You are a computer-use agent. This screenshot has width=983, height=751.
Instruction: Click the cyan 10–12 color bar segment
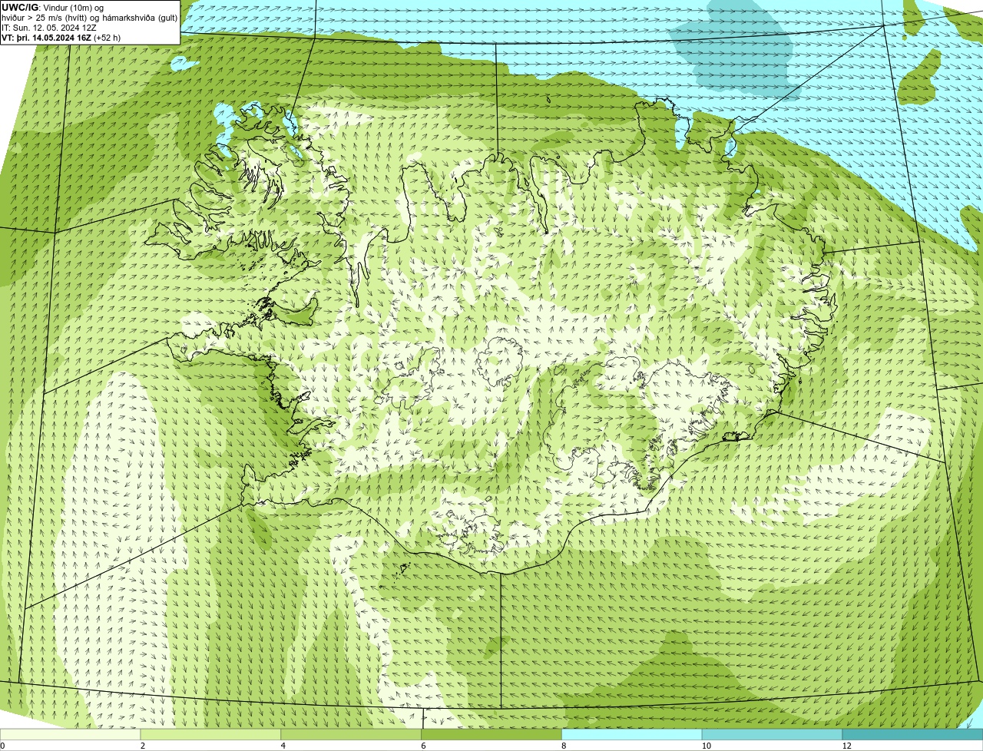tap(773, 734)
